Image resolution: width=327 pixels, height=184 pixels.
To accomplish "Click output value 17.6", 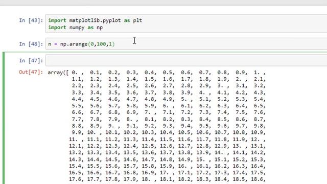I will coord(75,179).
